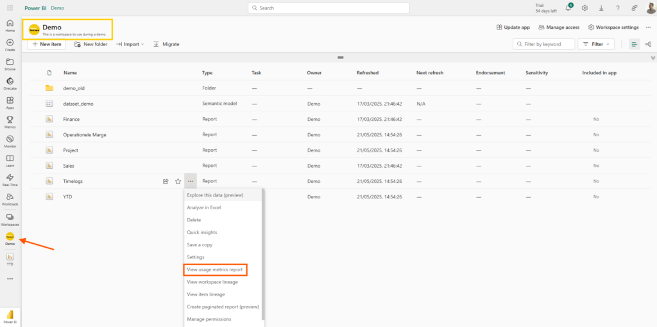Click the Search box in the top bar
The height and width of the screenshot is (327, 657).
pyautogui.click(x=328, y=8)
